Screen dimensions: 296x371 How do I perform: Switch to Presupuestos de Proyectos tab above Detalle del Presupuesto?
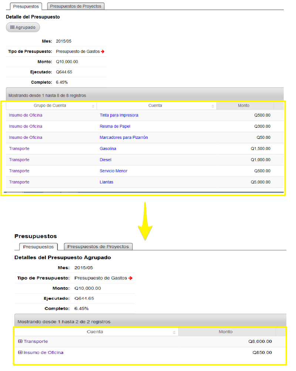(77, 6)
